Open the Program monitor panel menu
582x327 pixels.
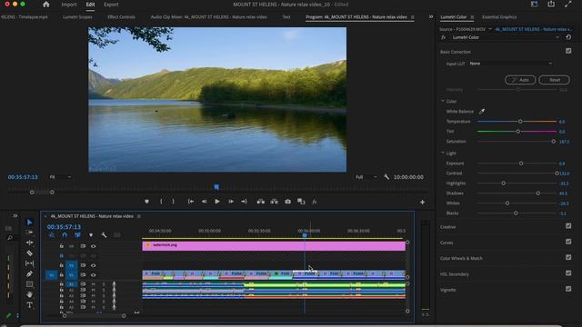point(413,17)
